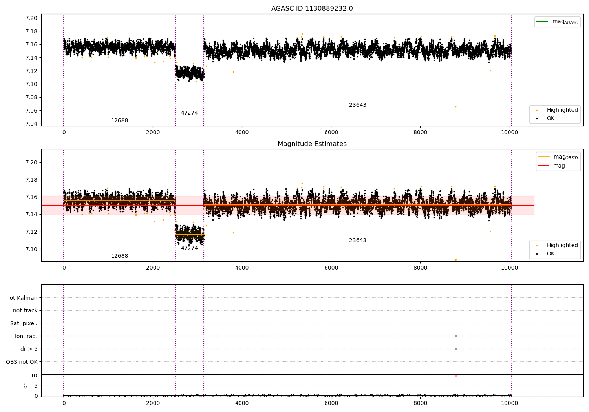Click the '7.06' y-tick of the top plot
This screenshot has width=589, height=412.
coord(31,111)
